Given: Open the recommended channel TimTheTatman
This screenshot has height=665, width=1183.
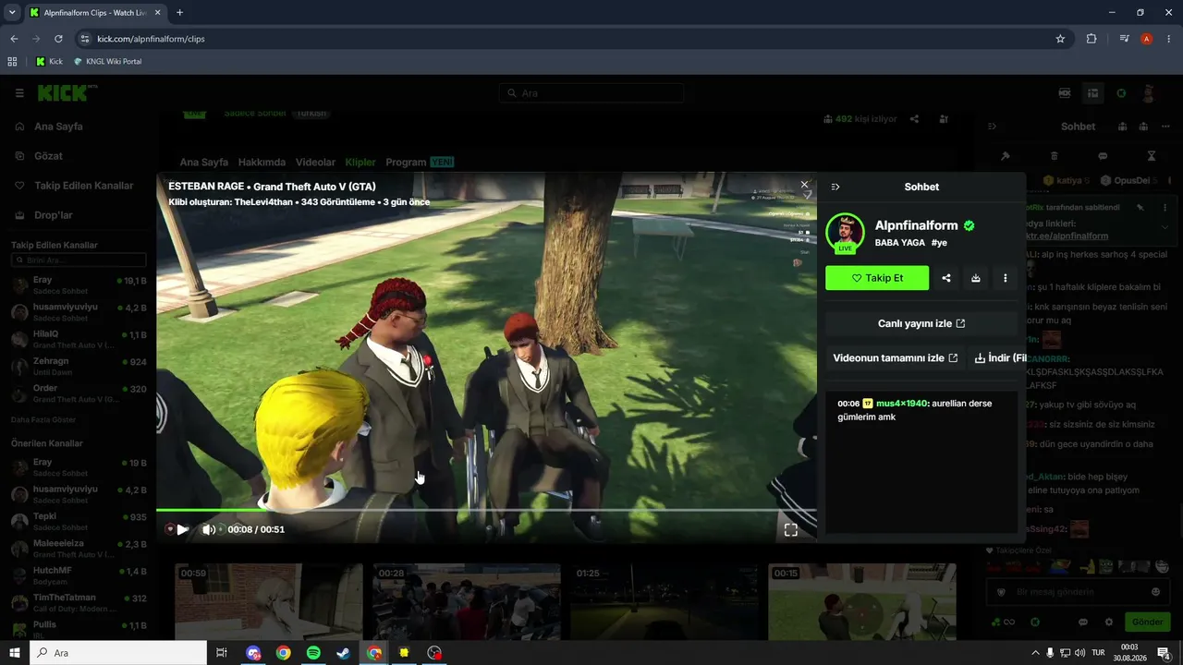Looking at the screenshot, I should coord(79,603).
